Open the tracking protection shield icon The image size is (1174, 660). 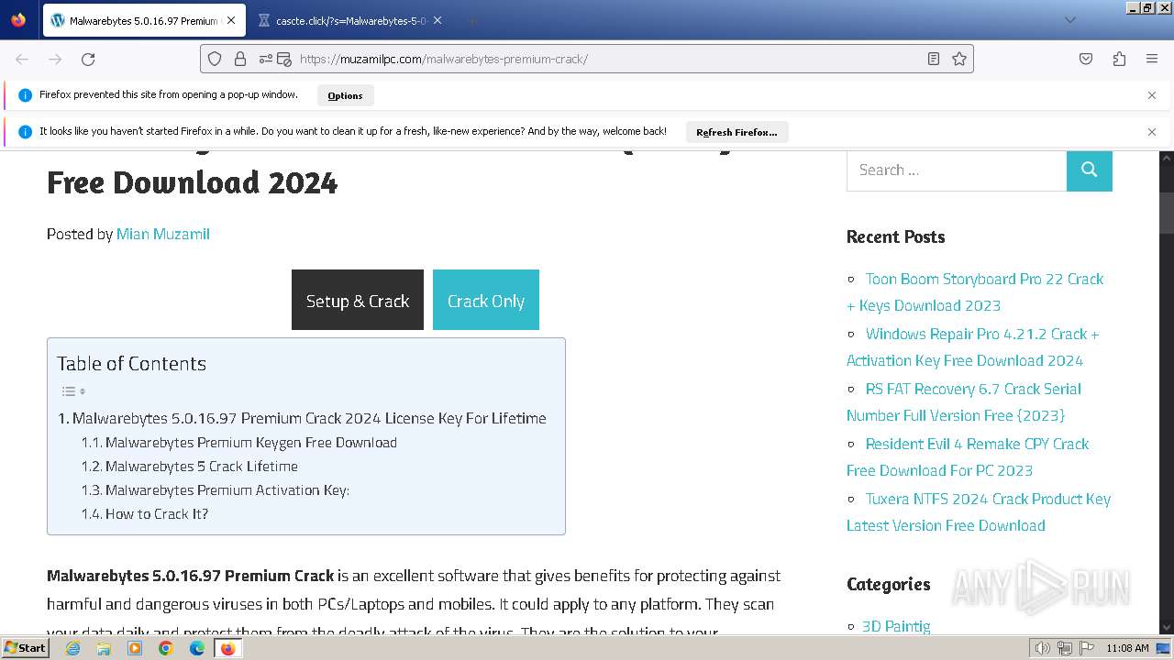tap(215, 59)
